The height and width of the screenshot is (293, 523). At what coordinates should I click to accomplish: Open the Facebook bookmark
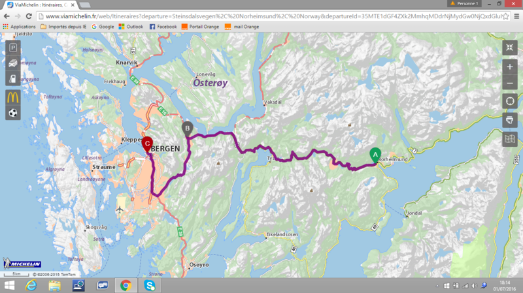(x=163, y=27)
